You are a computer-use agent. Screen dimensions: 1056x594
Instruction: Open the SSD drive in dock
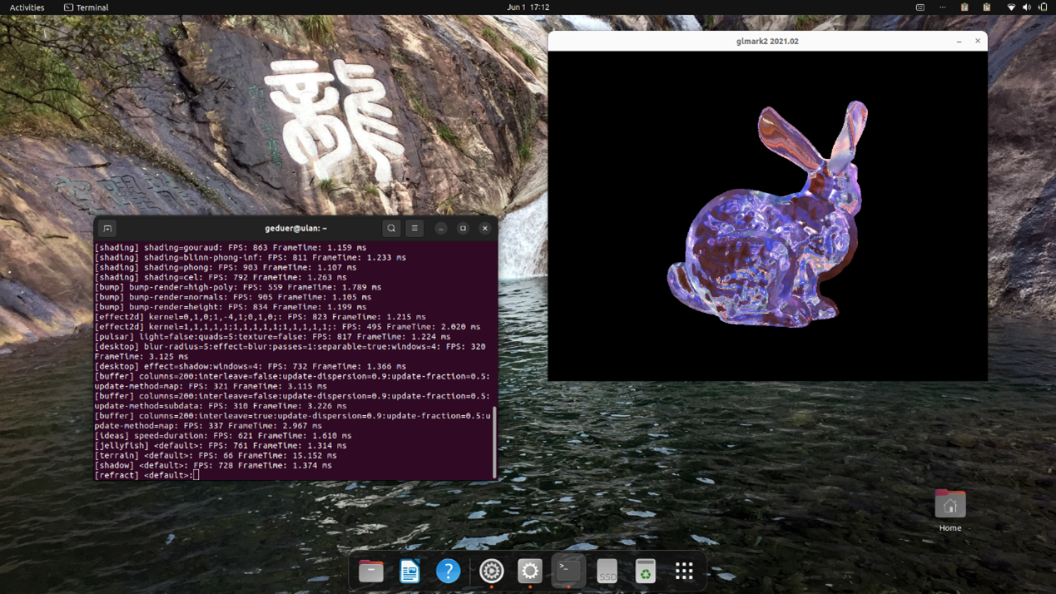(607, 571)
